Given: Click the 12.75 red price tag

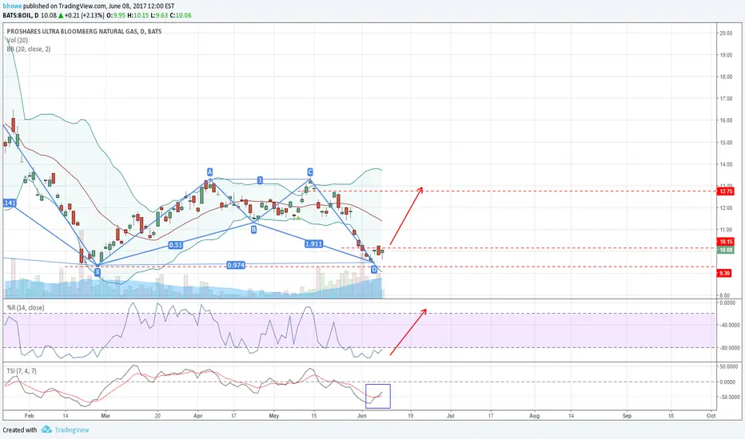Looking at the screenshot, I should (x=726, y=192).
